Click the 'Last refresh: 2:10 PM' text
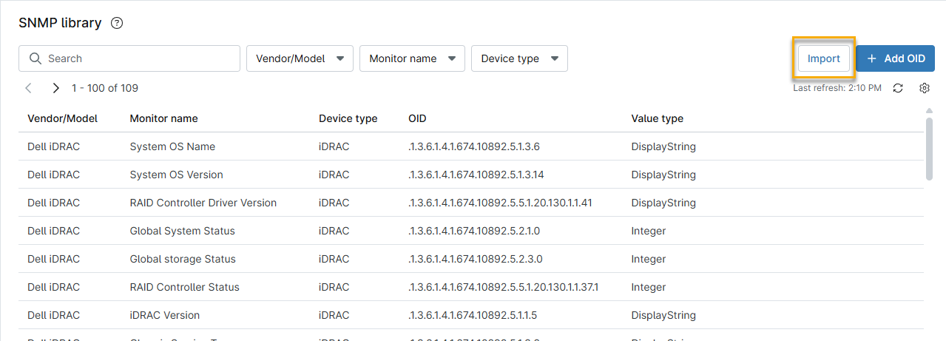The image size is (946, 341). (x=837, y=88)
